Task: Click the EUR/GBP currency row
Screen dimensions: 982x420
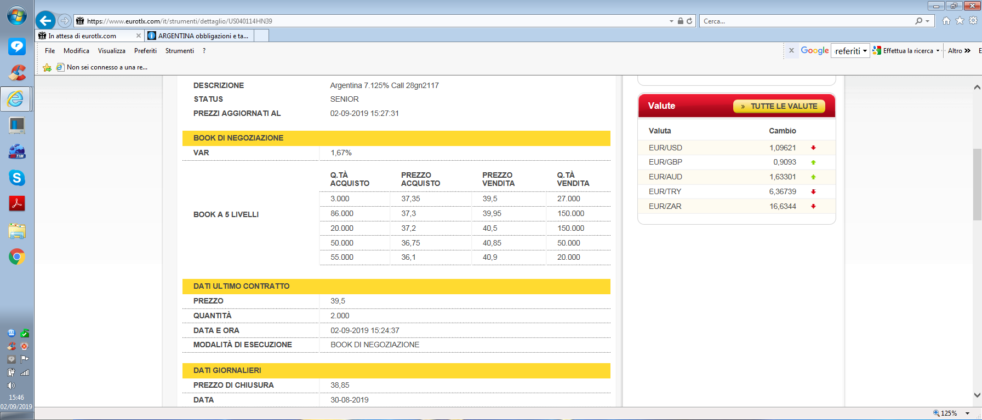Action: [736, 162]
